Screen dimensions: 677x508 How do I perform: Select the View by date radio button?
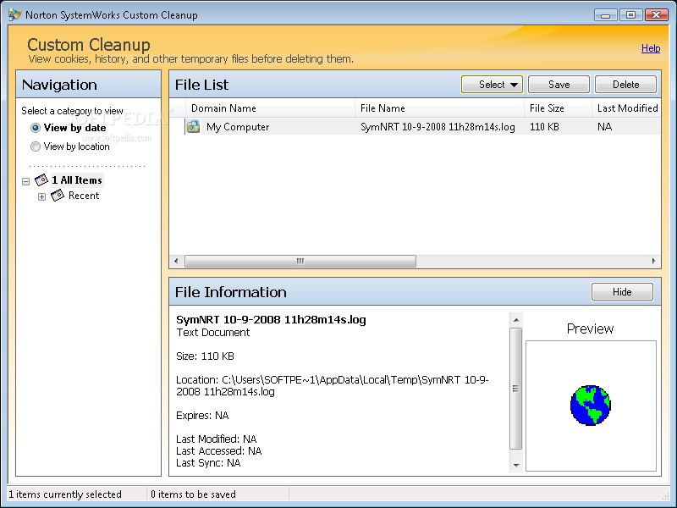tap(36, 128)
